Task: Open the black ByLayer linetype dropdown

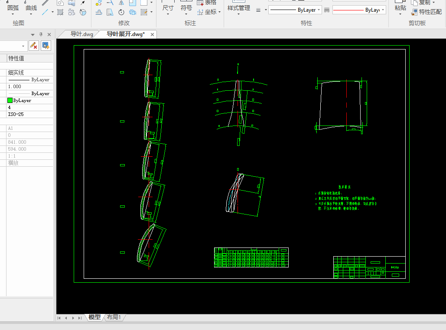Action: point(295,10)
